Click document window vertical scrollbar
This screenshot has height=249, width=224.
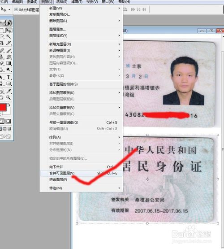[223, 149]
